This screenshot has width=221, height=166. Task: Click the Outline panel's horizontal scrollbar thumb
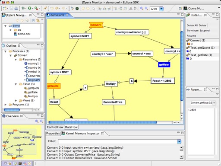(x=12, y=110)
